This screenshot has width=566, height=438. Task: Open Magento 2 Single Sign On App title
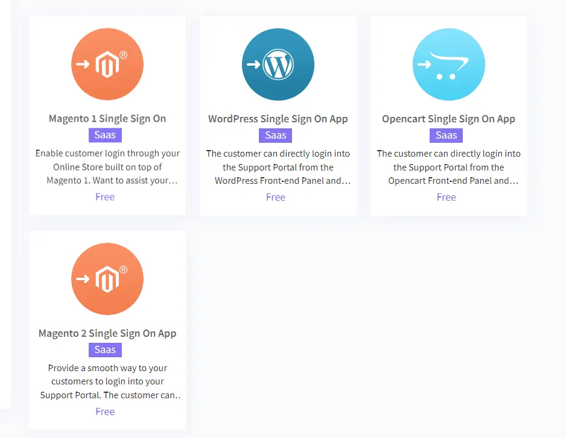click(107, 333)
